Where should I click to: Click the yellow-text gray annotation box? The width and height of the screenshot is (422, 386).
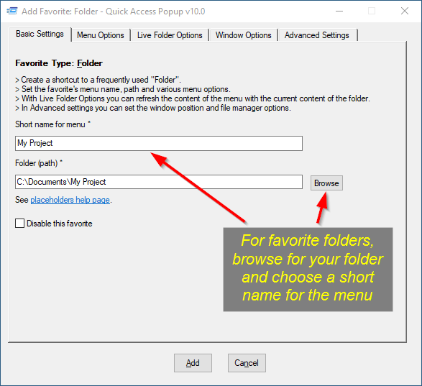click(x=308, y=270)
